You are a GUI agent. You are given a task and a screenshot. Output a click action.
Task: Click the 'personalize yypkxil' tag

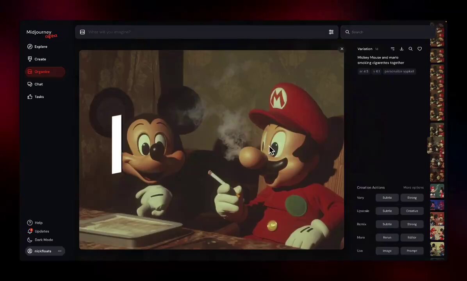pyautogui.click(x=399, y=71)
